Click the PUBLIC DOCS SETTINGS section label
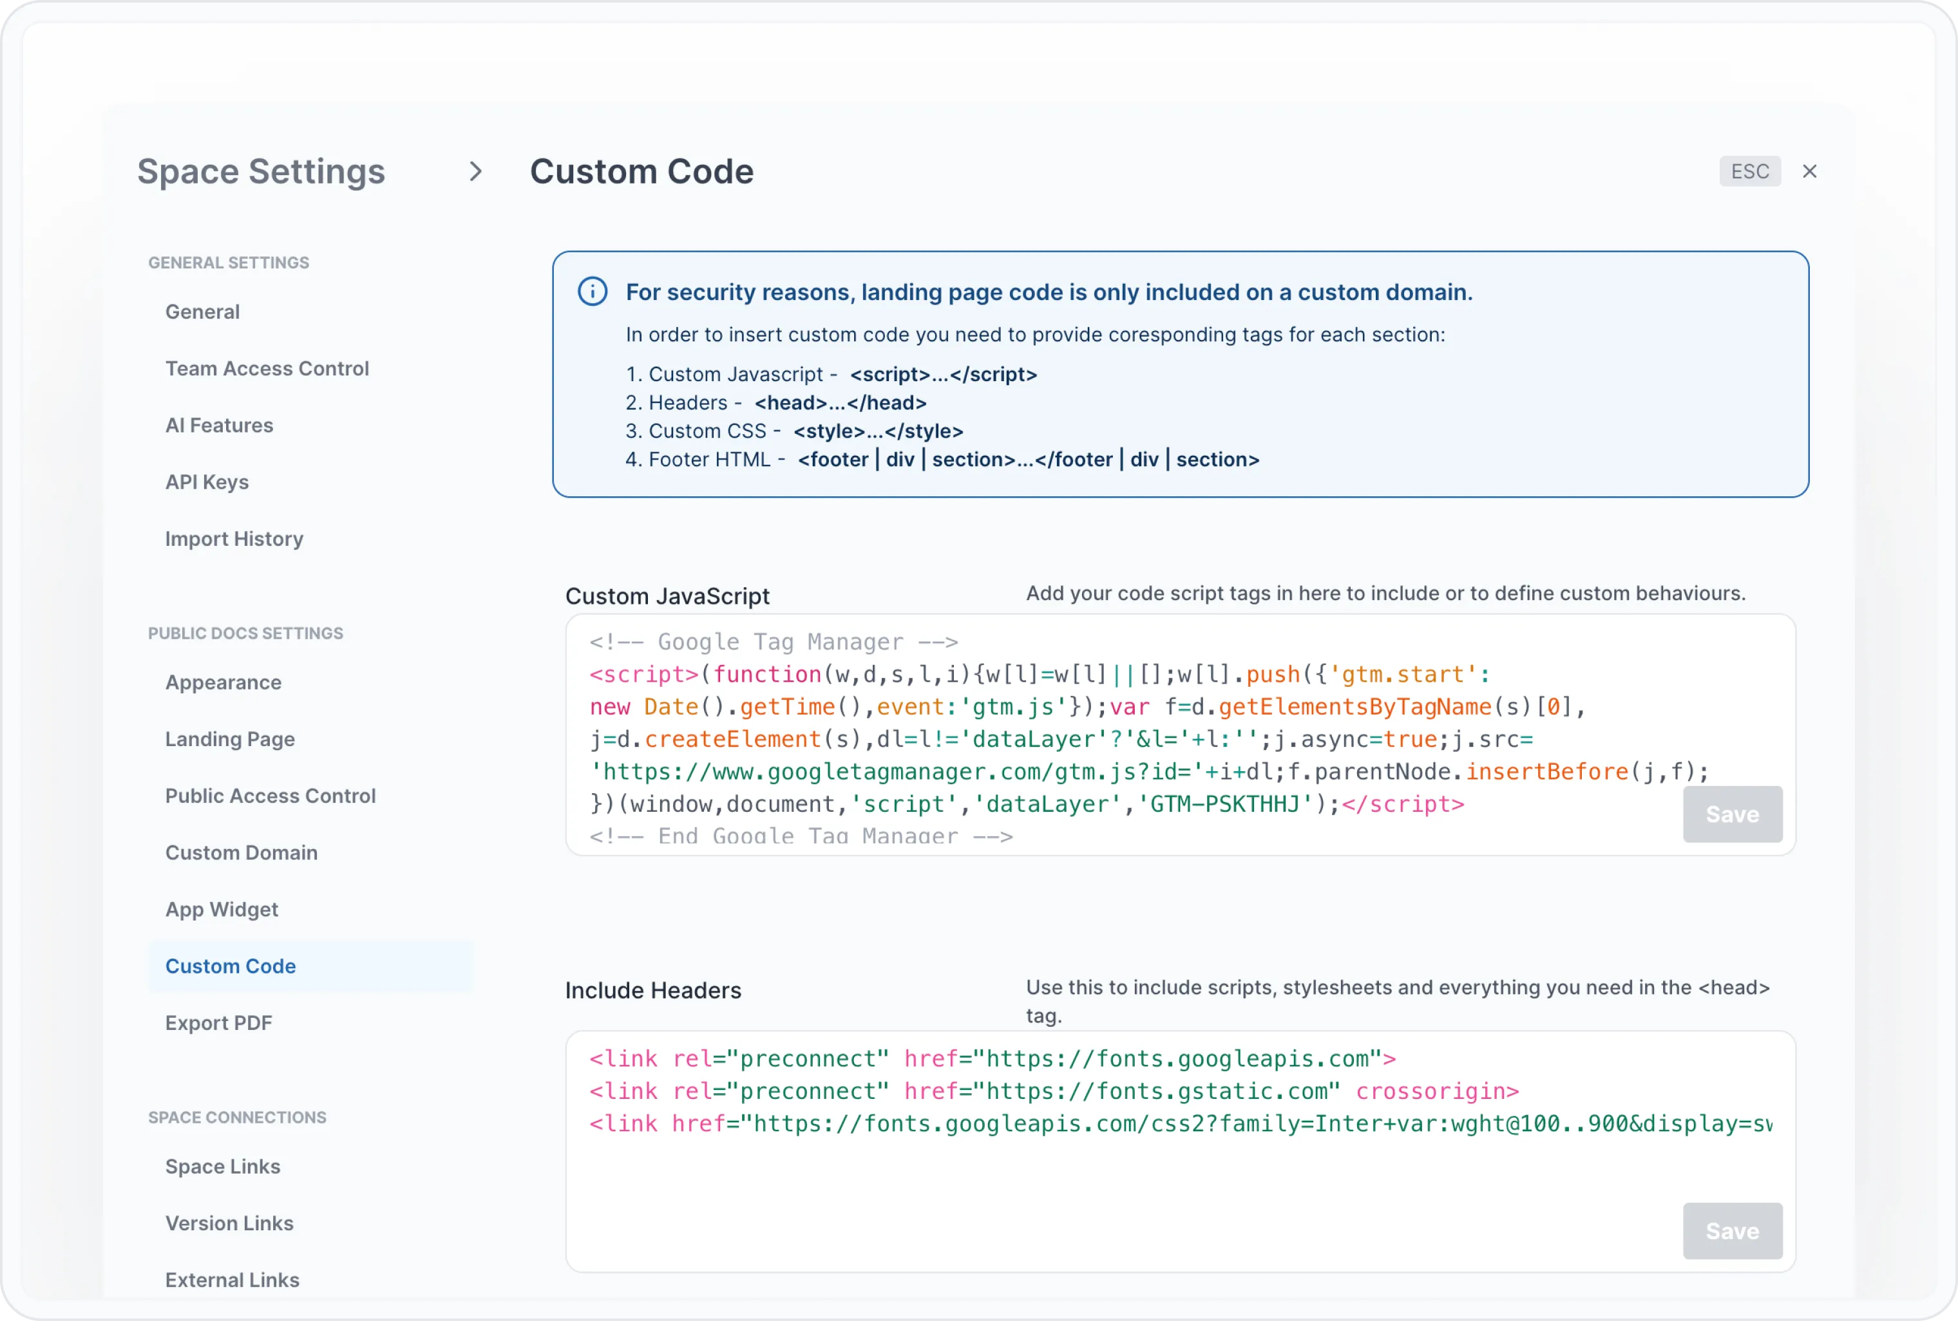Image resolution: width=1958 pixels, height=1321 pixels. coord(246,633)
